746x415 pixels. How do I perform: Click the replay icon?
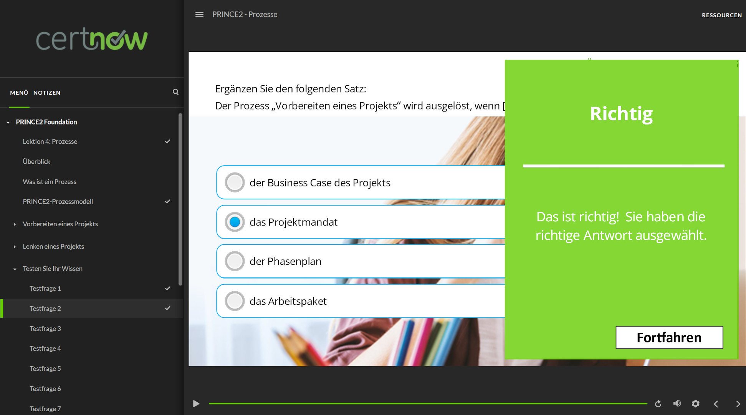click(x=658, y=404)
